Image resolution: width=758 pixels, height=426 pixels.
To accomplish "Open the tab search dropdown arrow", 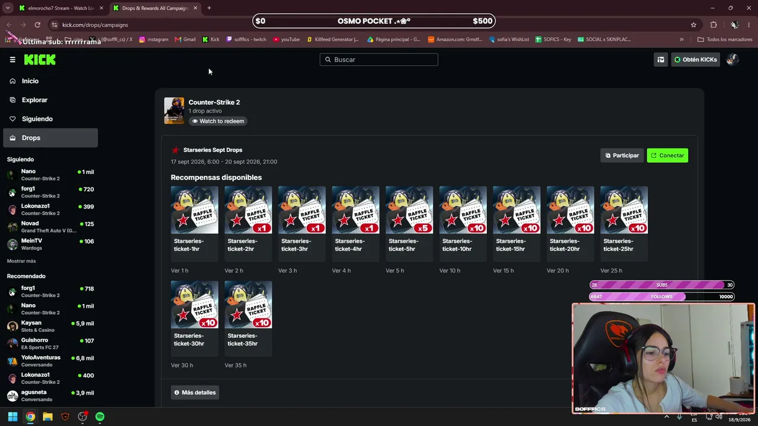I will click(8, 8).
